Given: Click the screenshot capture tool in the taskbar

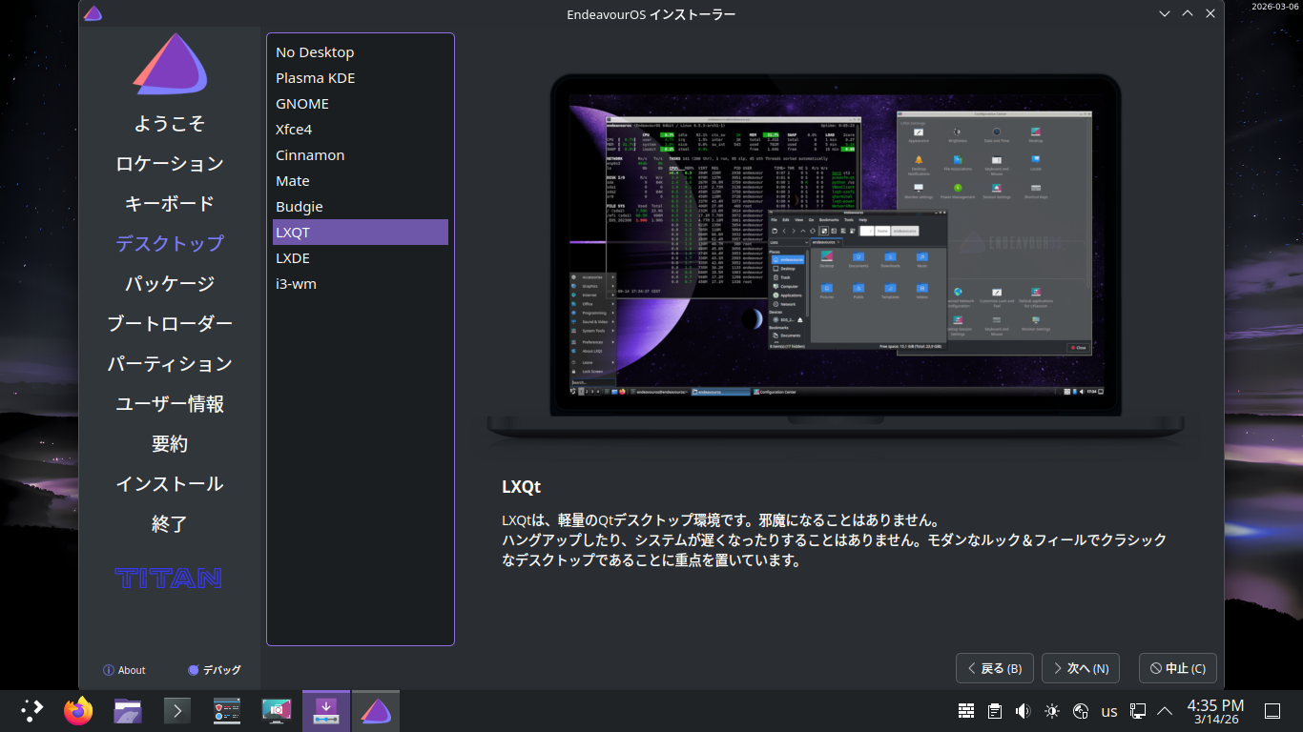Looking at the screenshot, I should (277, 711).
